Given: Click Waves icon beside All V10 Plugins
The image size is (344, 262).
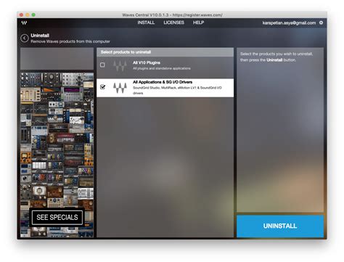Looking at the screenshot, I should click(x=120, y=65).
